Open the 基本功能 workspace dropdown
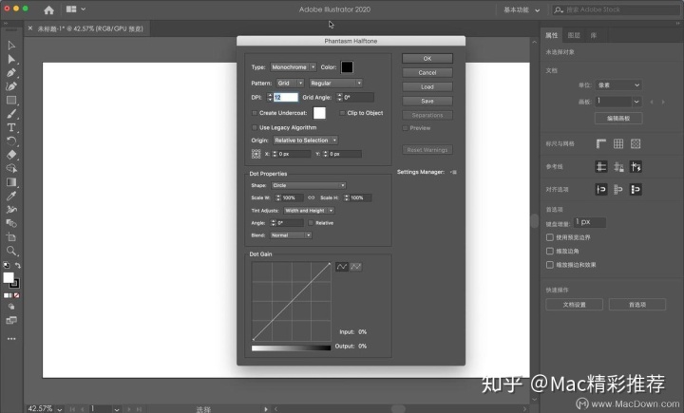 click(x=522, y=9)
